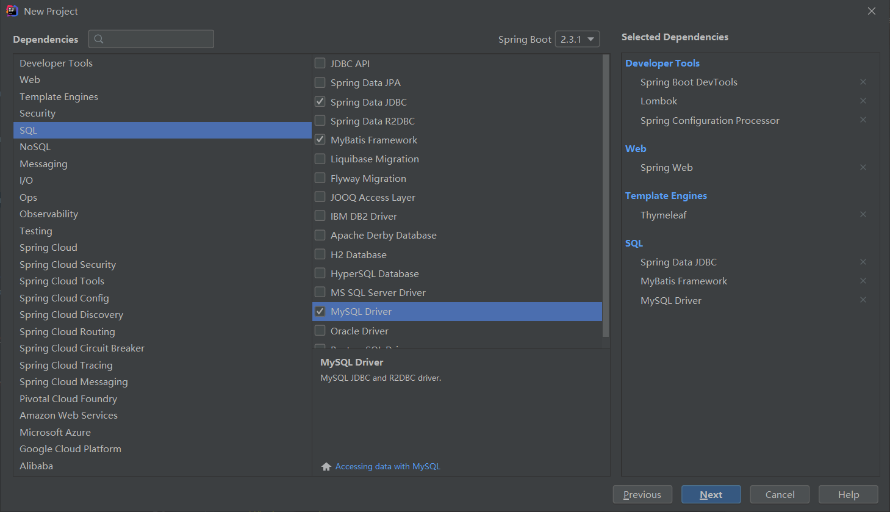The height and width of the screenshot is (512, 890).
Task: Click the home icon beside MySQL guide link
Action: [x=326, y=466]
